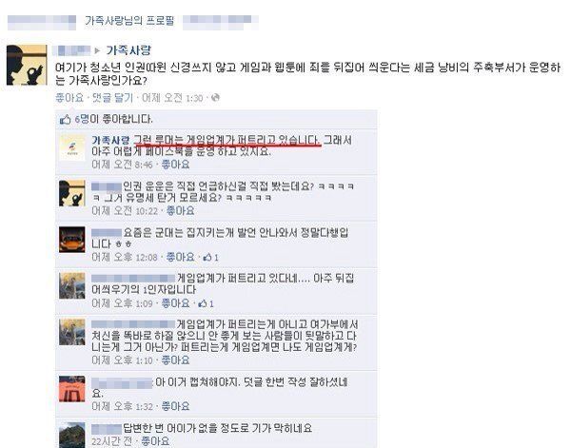Click the thumbs-up icon beside 6명이 좋아합니다
This screenshot has height=448, width=571.
pyautogui.click(x=65, y=119)
